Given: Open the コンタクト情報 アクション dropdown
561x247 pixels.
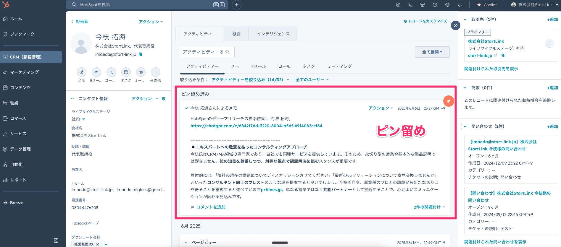Looking at the screenshot, I should click(145, 99).
